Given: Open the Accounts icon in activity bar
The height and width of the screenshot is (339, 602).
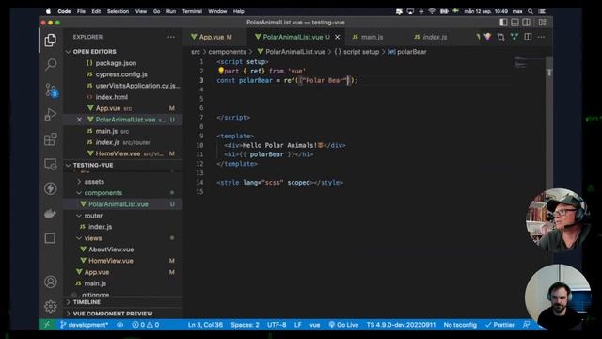Looking at the screenshot, I should coord(50,282).
